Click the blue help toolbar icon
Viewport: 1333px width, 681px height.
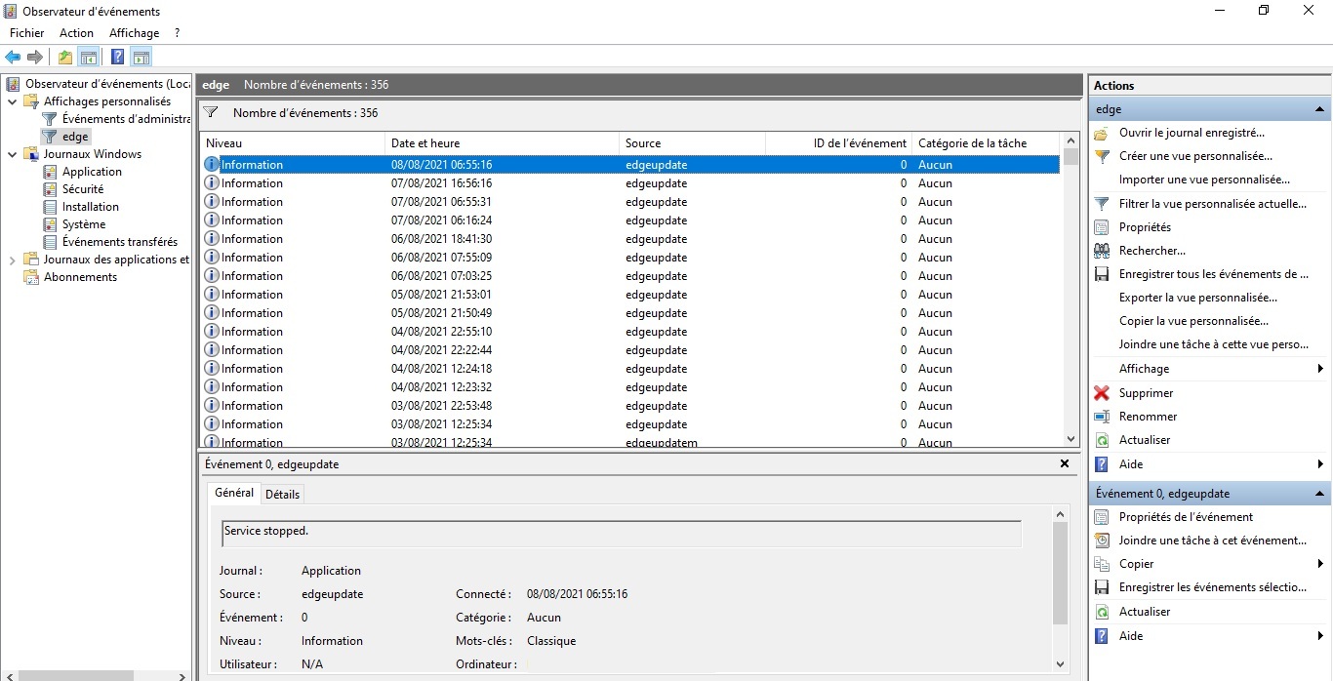coord(117,57)
